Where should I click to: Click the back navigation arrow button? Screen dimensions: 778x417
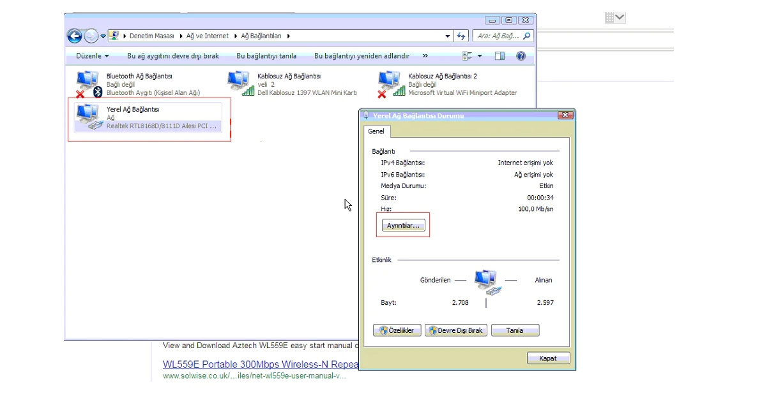(75, 36)
